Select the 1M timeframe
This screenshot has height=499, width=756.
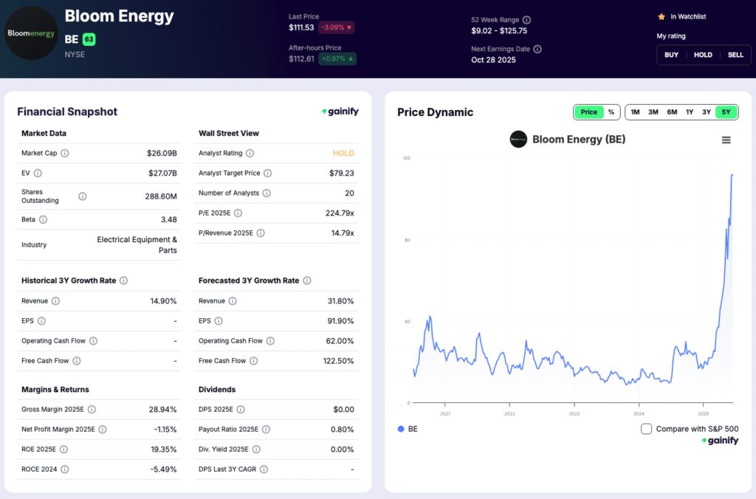pos(635,112)
